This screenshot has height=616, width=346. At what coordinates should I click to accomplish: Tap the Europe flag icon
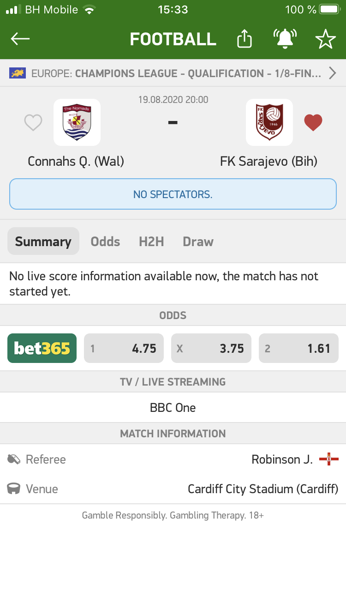tap(18, 73)
